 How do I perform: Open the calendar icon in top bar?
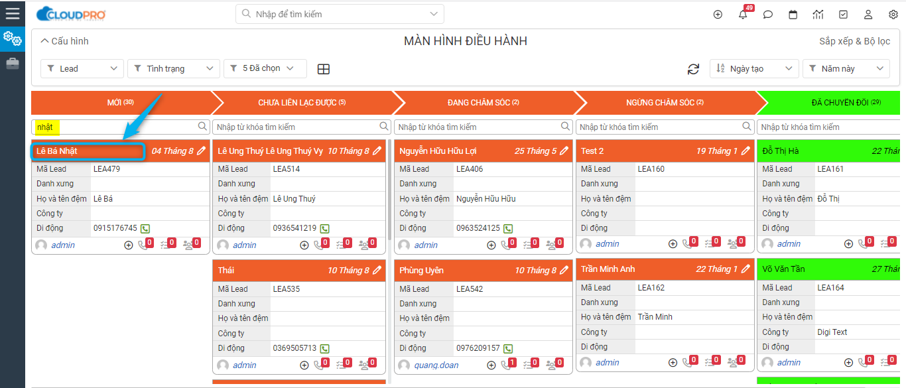pos(793,15)
